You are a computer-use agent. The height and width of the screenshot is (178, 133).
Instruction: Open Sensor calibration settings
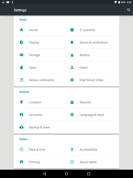click(x=41, y=80)
